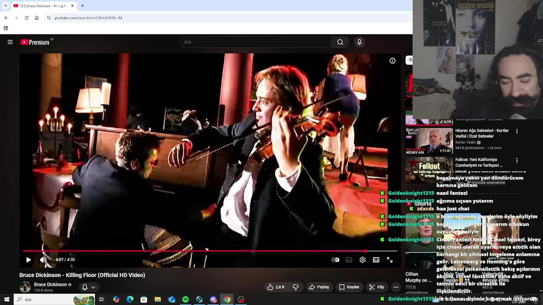The height and width of the screenshot is (305, 543).
Task: Open browser home page icon
Action: tap(36, 18)
